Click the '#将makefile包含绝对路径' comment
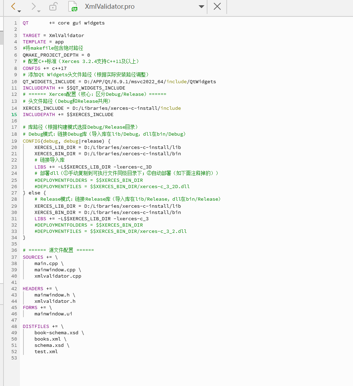The height and width of the screenshot is (386, 353). click(x=53, y=48)
